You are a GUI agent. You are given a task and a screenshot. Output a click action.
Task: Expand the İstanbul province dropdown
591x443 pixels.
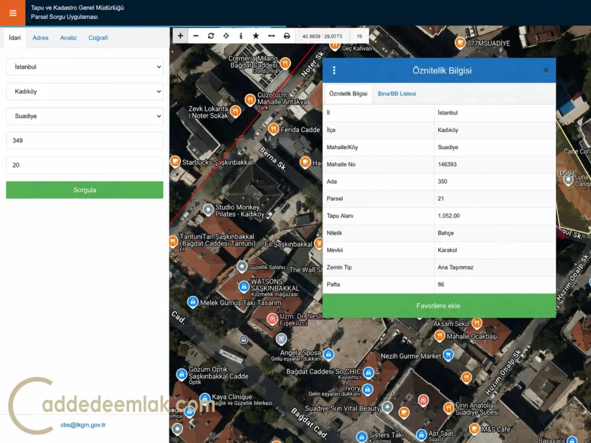click(84, 67)
